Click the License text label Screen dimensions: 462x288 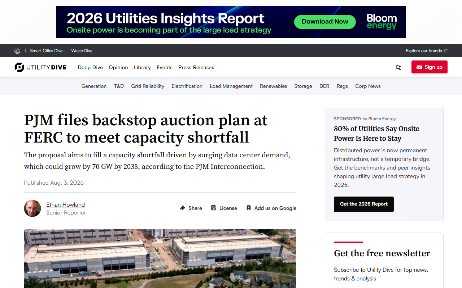[x=228, y=208]
